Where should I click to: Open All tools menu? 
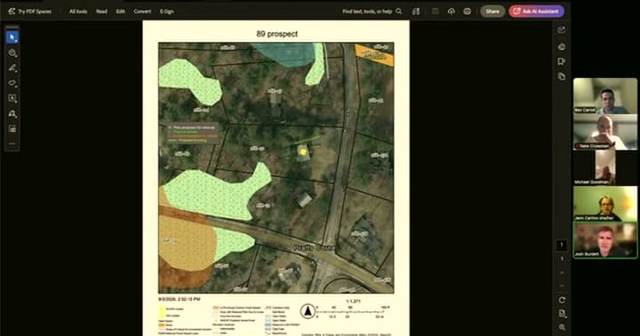click(78, 12)
